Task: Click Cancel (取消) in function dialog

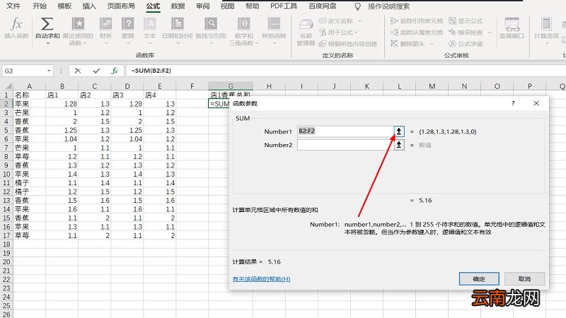Action: (x=524, y=278)
